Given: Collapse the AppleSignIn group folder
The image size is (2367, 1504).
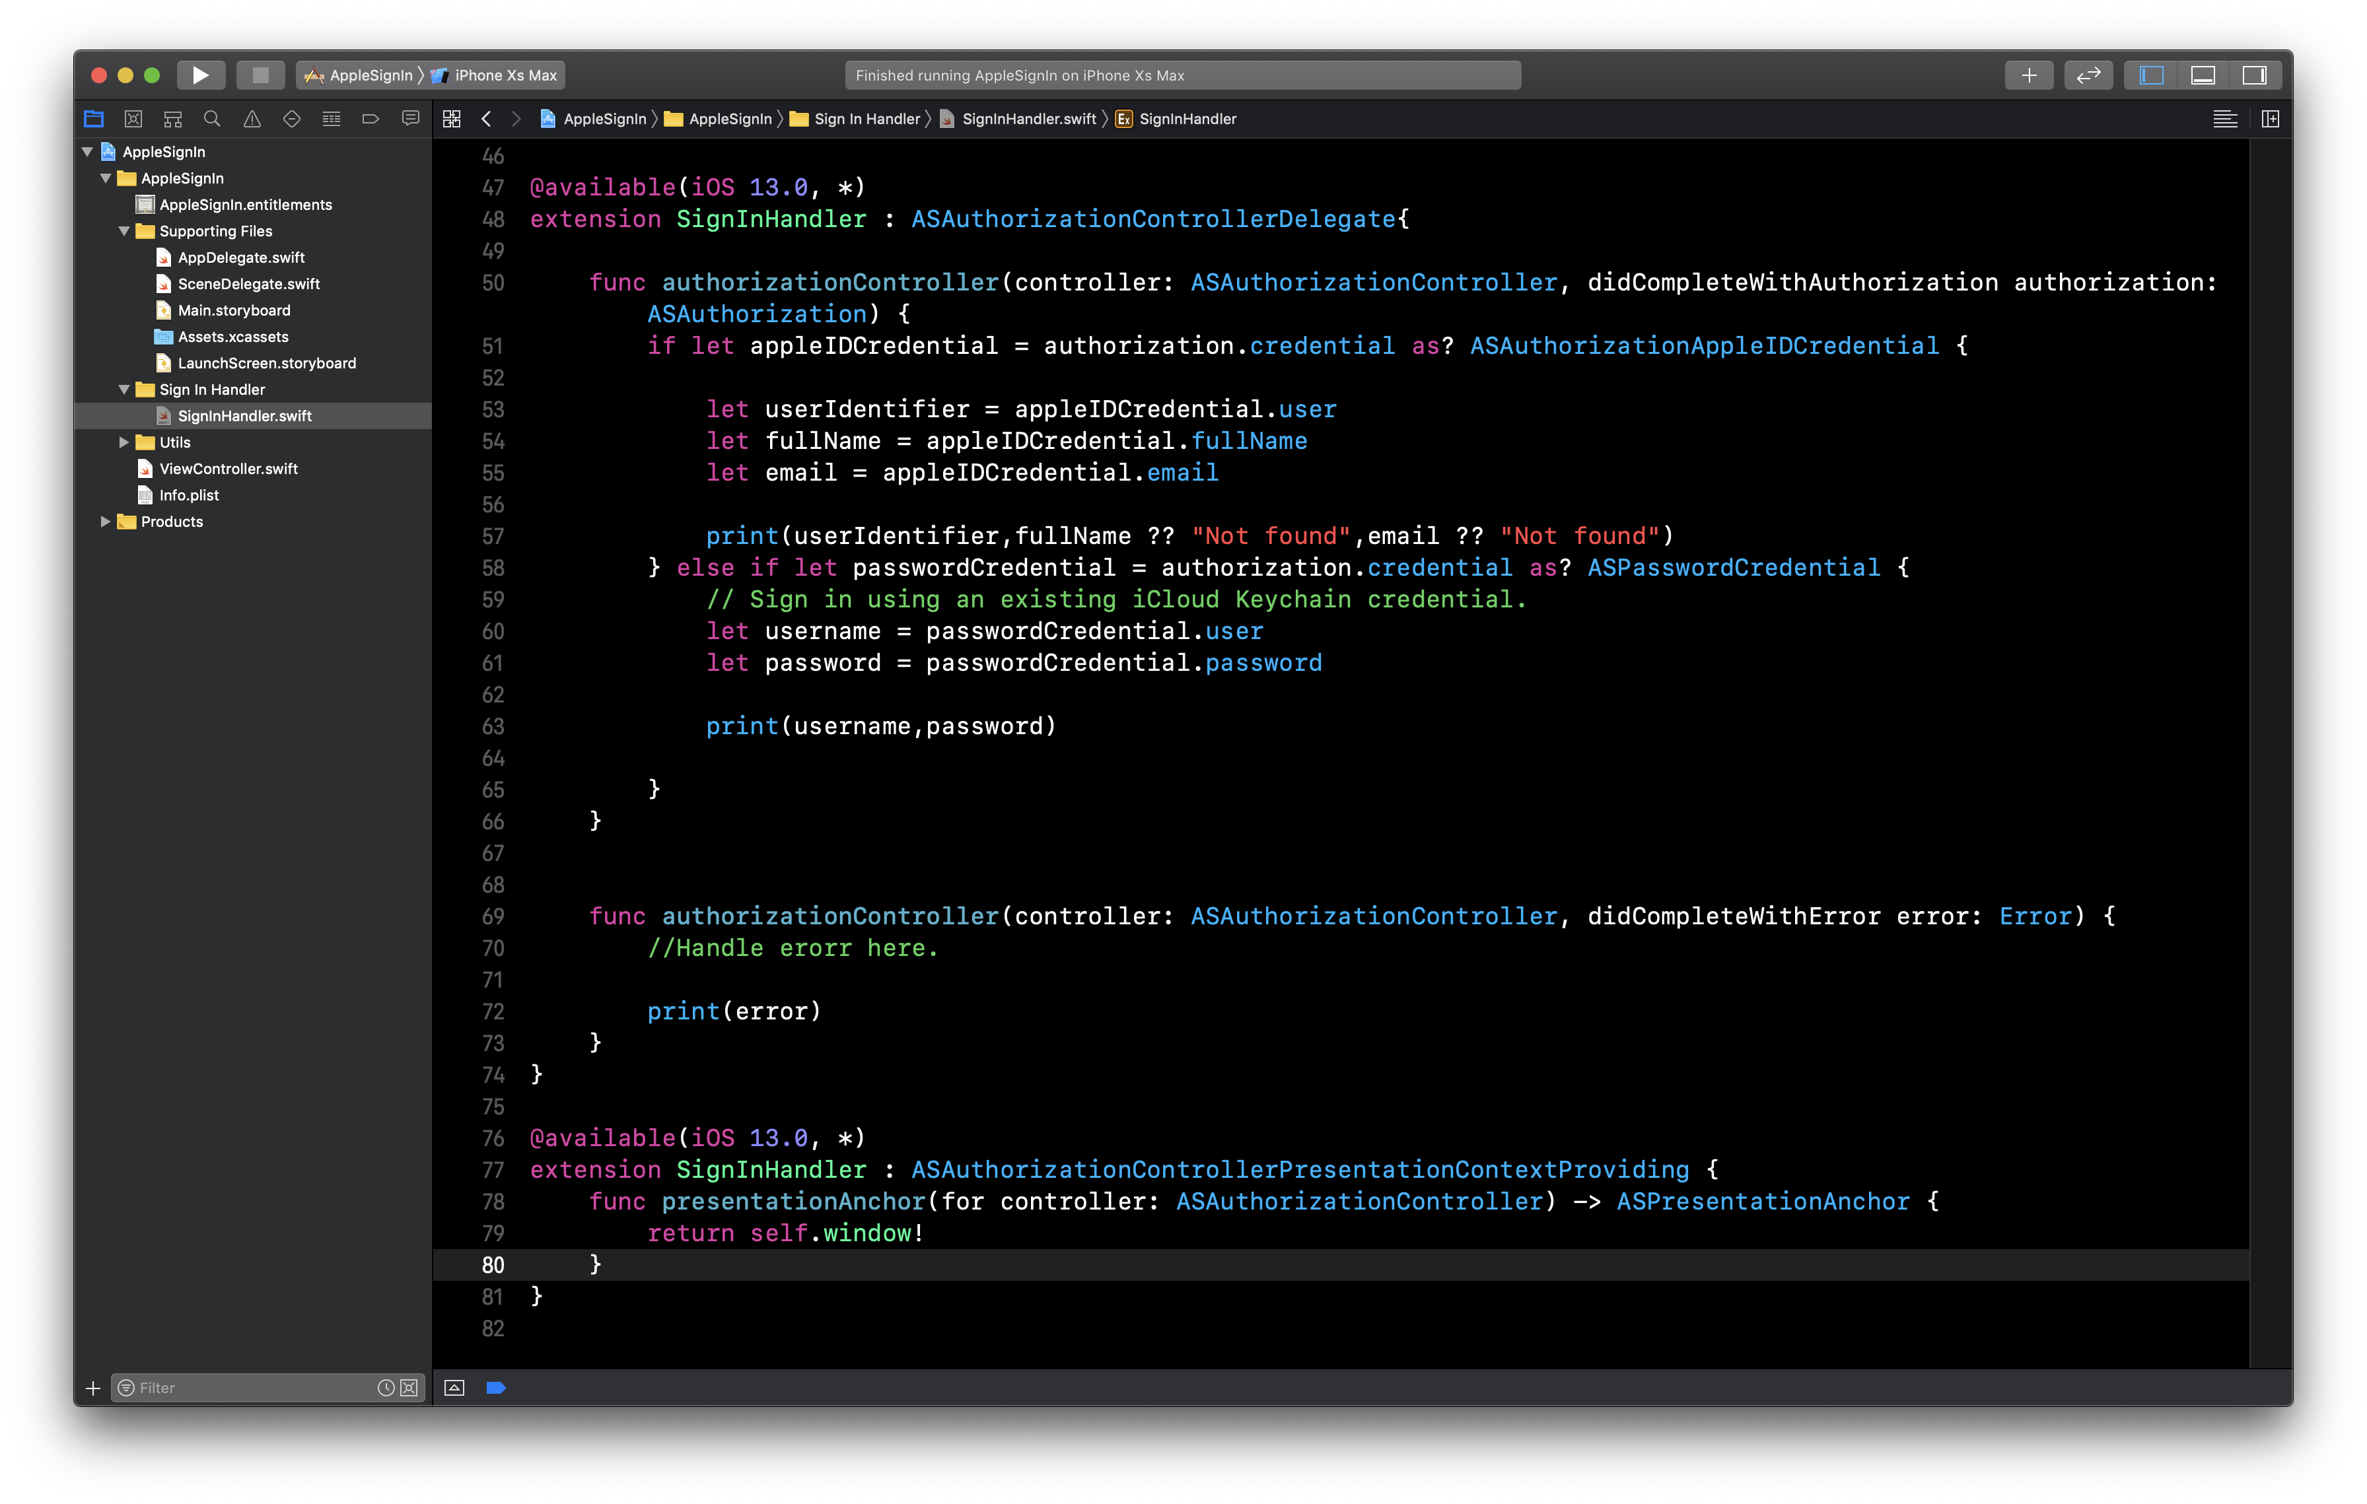Looking at the screenshot, I should click(x=106, y=178).
